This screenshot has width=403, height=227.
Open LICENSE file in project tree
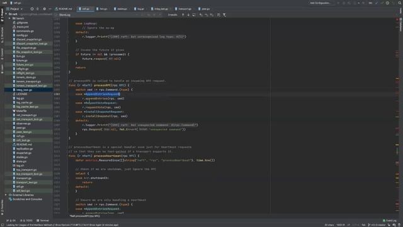pyautogui.click(x=20, y=94)
